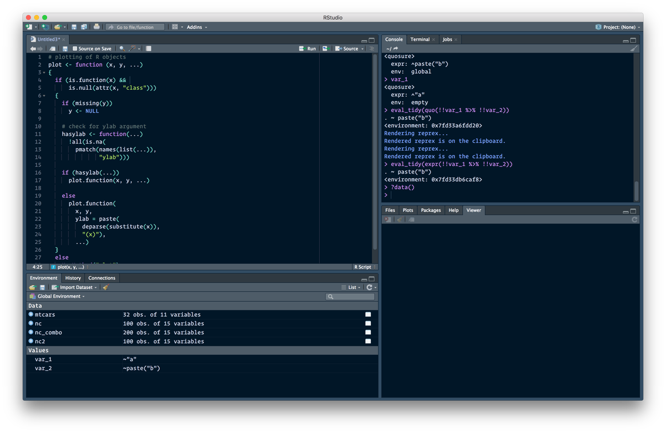This screenshot has height=433, width=666.
Task: Check the checkbox next to mtcars dataset
Action: (368, 314)
